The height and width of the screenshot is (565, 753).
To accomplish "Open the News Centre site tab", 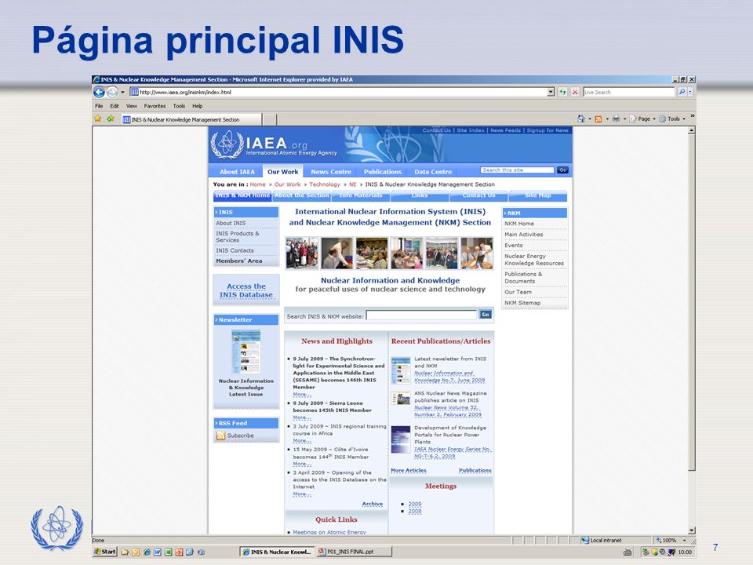I will pos(331,172).
